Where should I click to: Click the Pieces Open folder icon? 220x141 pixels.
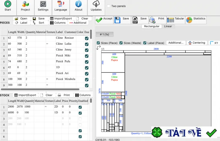click(x=16, y=19)
